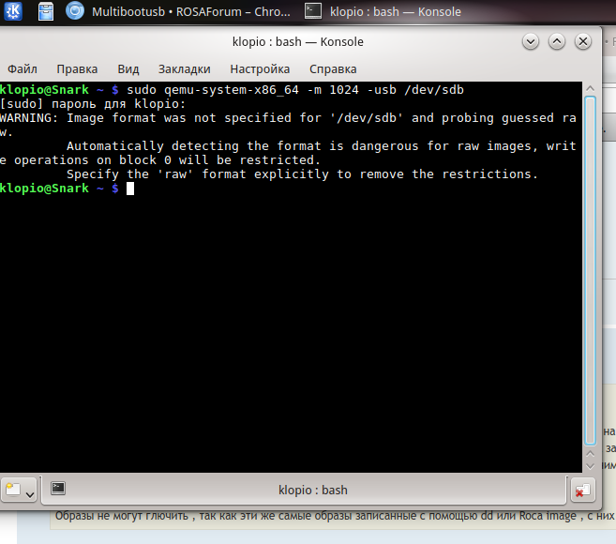The height and width of the screenshot is (544, 616).
Task: Click the terminal icon in the taskbar
Action: click(x=313, y=11)
